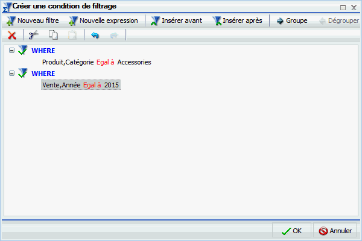362x241 pixels.
Task: Collapse the first WHERE node
Action: (x=11, y=50)
